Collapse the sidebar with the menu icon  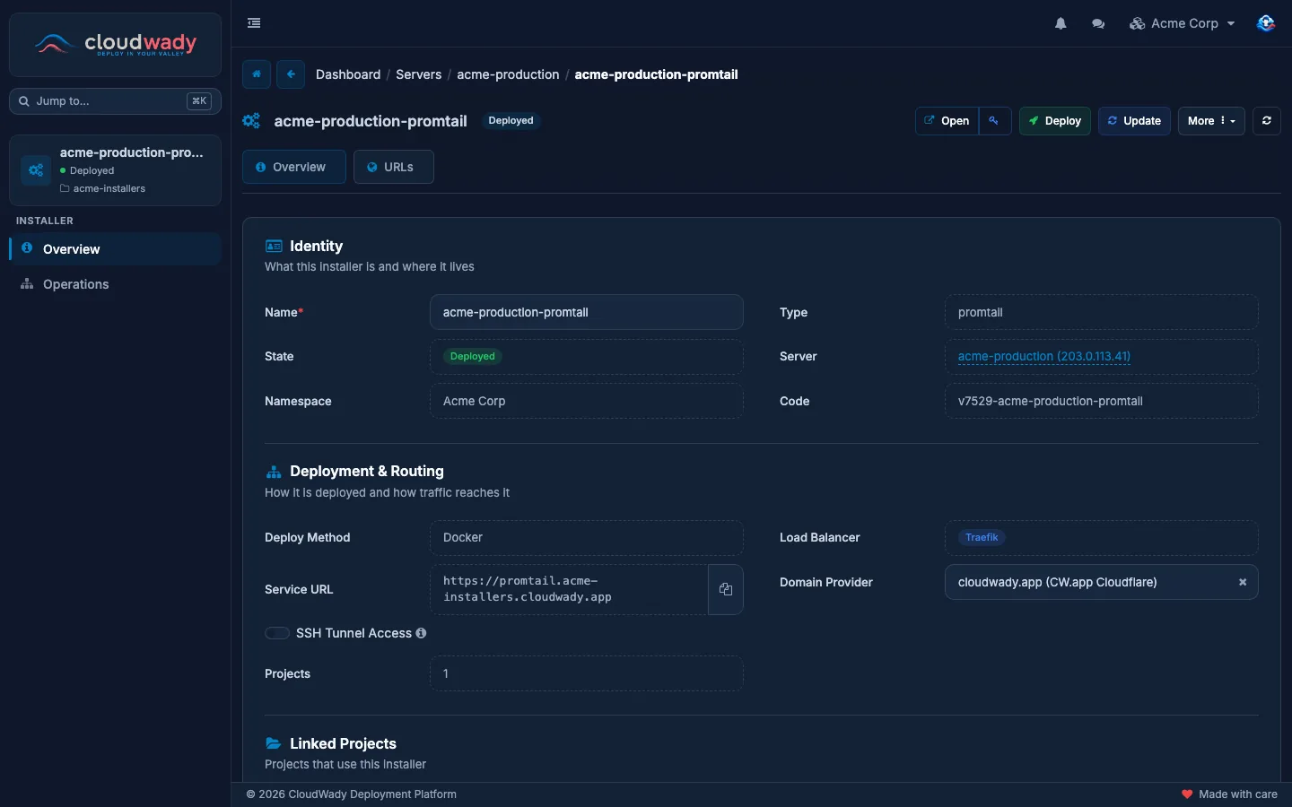(254, 23)
